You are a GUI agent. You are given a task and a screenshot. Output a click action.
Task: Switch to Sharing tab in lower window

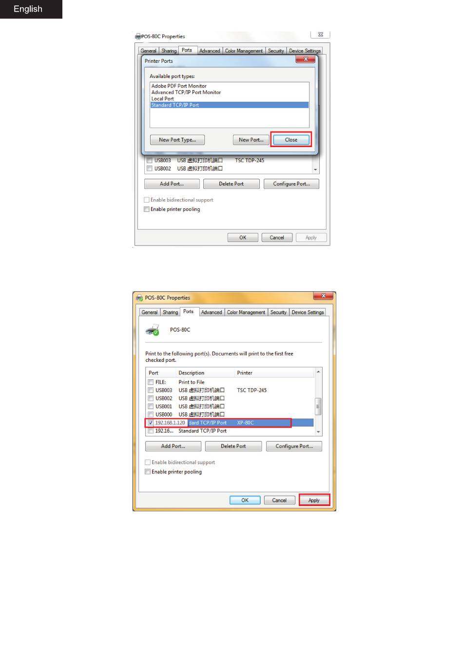tap(170, 312)
